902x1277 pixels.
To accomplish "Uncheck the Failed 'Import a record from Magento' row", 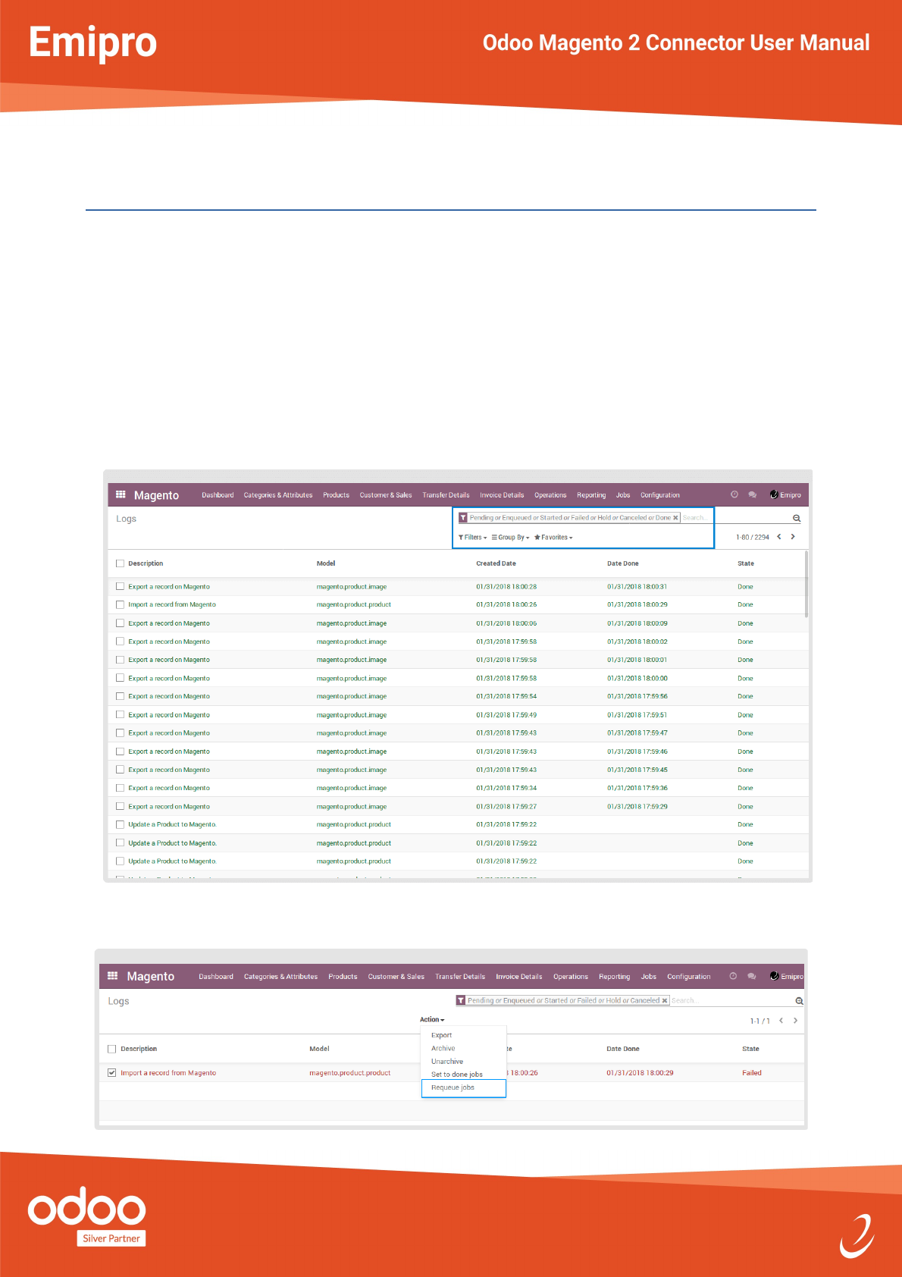I will (x=112, y=1073).
